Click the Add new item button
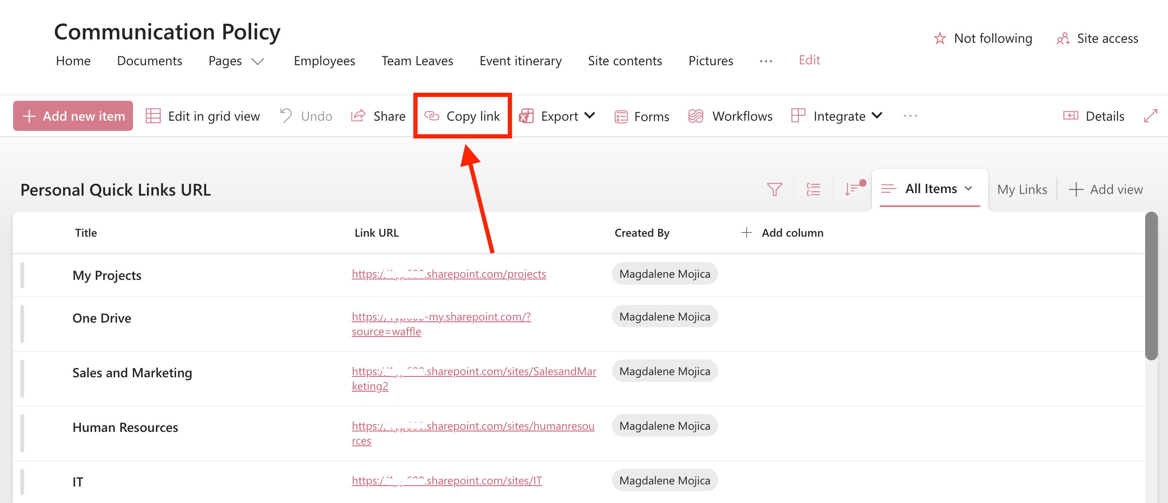The height and width of the screenshot is (503, 1168). (x=73, y=116)
